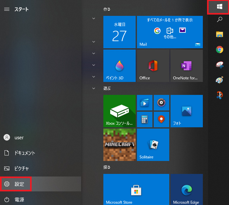Open the OneNote for... tile
The image size is (229, 205).
coord(187,66)
